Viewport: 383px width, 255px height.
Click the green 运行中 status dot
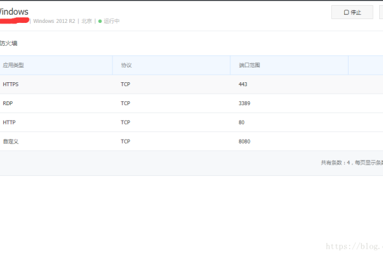coord(100,21)
